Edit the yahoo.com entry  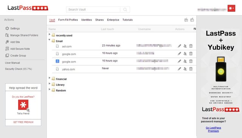coord(179,69)
